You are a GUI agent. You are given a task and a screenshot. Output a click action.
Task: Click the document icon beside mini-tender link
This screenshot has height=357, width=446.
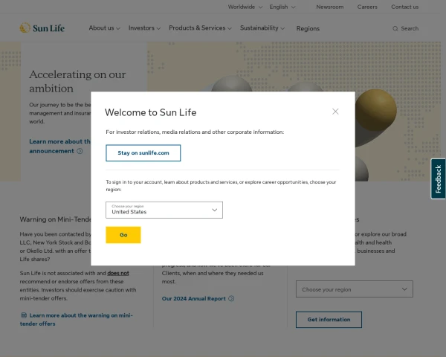(24, 315)
